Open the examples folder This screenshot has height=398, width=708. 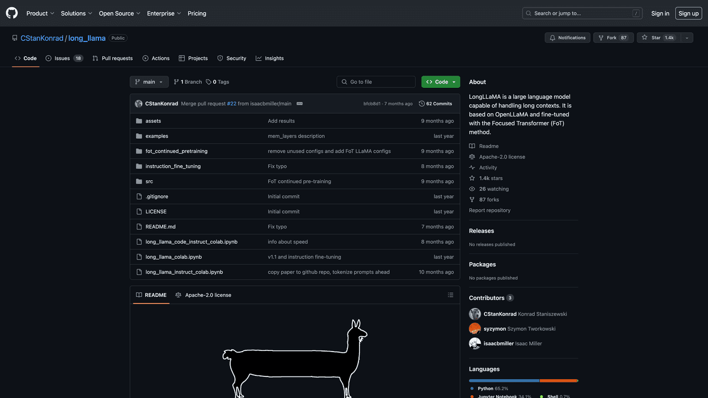pos(157,136)
